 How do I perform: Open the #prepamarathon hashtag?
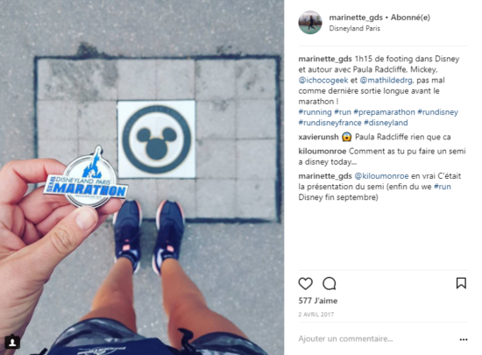click(x=384, y=112)
